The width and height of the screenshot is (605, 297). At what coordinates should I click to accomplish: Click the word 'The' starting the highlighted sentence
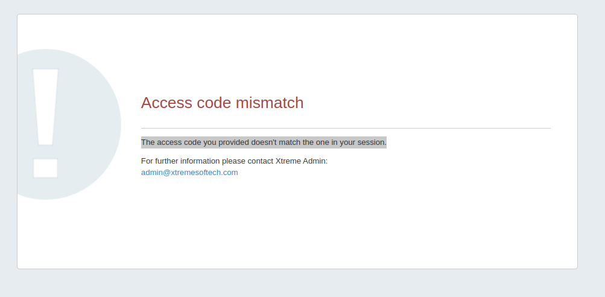point(148,142)
